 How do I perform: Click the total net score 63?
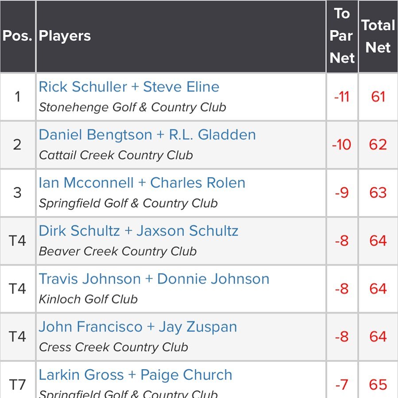click(378, 193)
